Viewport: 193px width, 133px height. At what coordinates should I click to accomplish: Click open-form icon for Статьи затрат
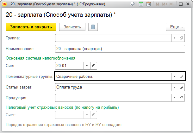[182, 87]
